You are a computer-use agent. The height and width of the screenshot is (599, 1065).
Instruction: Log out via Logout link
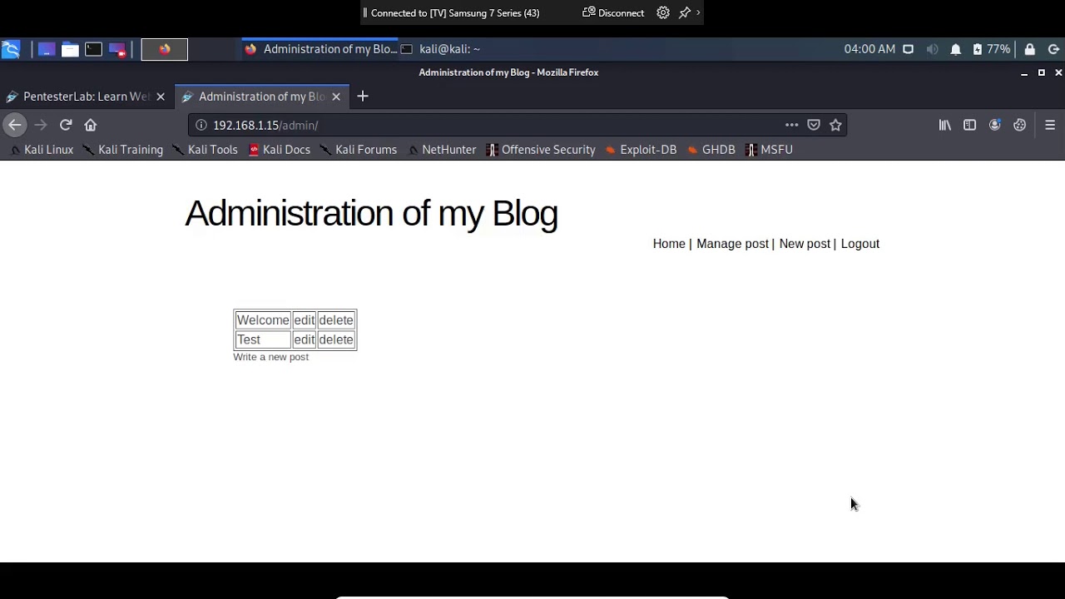point(860,244)
